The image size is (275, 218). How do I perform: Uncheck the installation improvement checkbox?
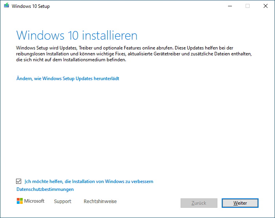tap(18, 181)
